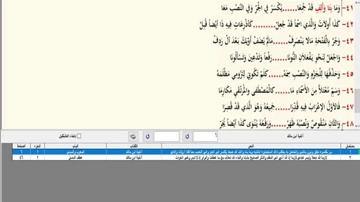The width and height of the screenshot is (360, 202).
Task: Click the text snippet of result row ٢
Action: (x=251, y=157)
